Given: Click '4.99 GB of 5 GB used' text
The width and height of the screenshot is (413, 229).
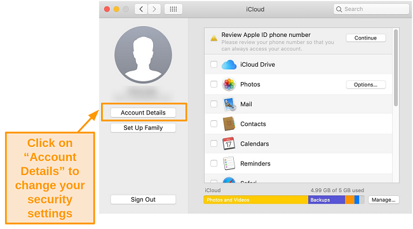Looking at the screenshot, I should [337, 190].
